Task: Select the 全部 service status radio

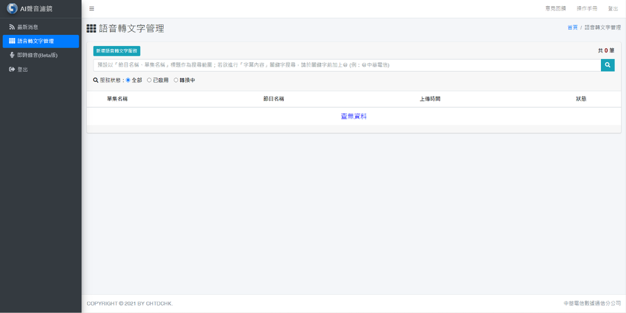Action: [128, 80]
